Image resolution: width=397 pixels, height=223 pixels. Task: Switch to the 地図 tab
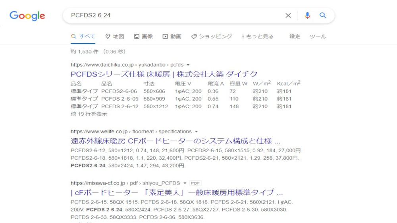point(114,36)
